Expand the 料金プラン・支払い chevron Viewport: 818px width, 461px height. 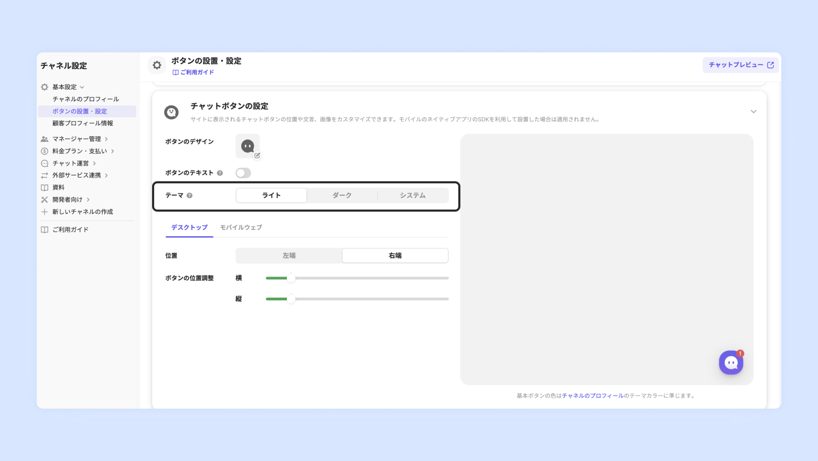(x=113, y=151)
